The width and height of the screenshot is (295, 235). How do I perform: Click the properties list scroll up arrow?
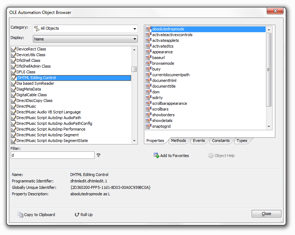point(269,30)
